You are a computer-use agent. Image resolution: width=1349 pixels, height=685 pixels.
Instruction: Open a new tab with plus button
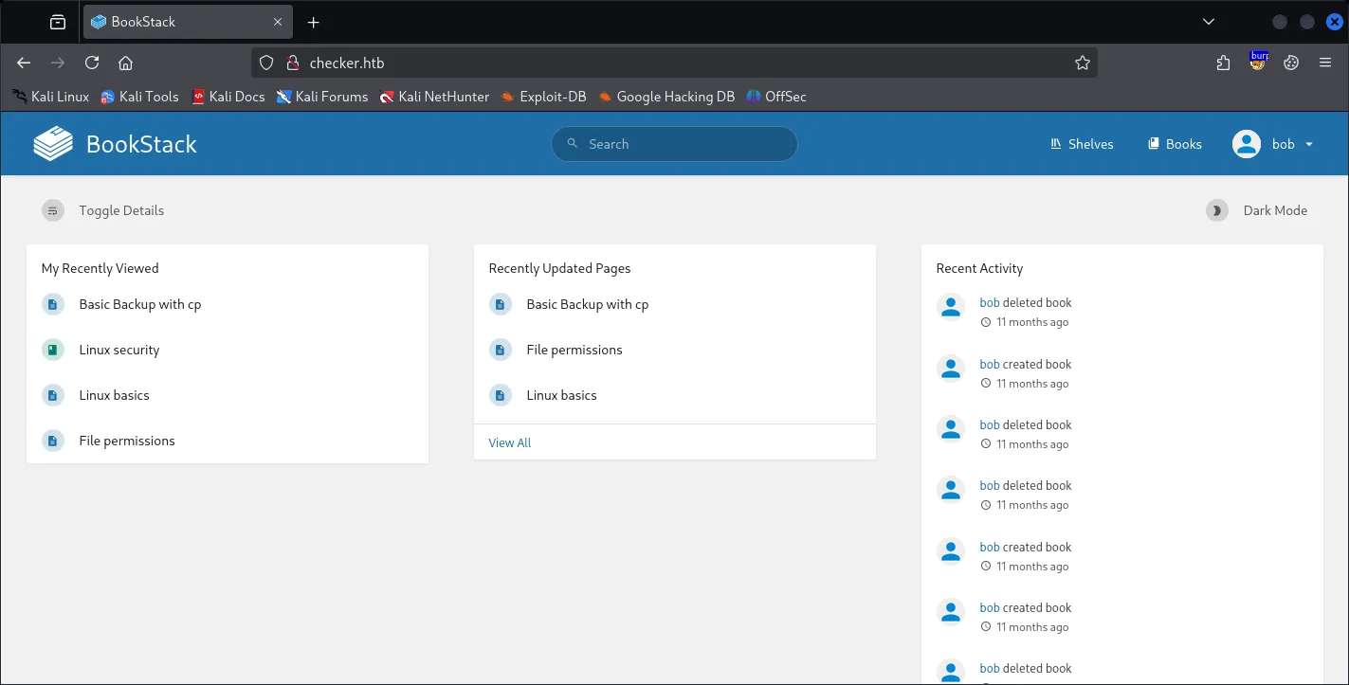[314, 22]
